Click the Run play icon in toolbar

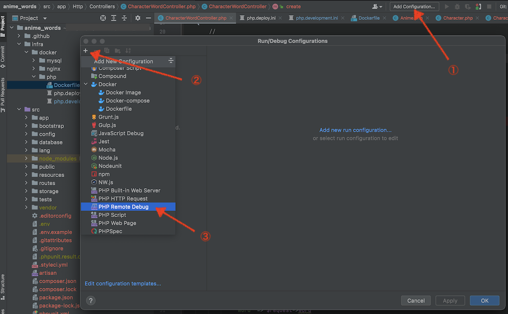[x=447, y=7]
